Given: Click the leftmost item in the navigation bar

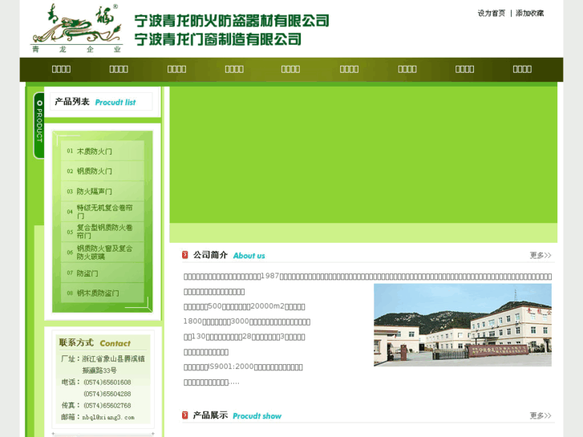Looking at the screenshot, I should 62,69.
